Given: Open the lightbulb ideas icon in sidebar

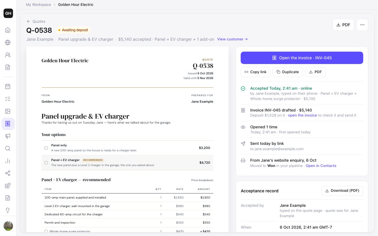Looking at the screenshot, I should point(8,210).
